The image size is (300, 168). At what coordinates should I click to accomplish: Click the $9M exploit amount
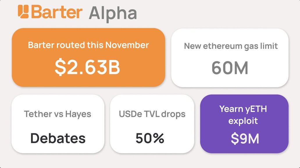[245, 138]
